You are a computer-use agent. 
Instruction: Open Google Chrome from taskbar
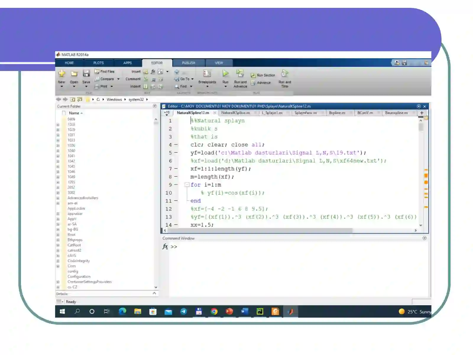coord(214,311)
